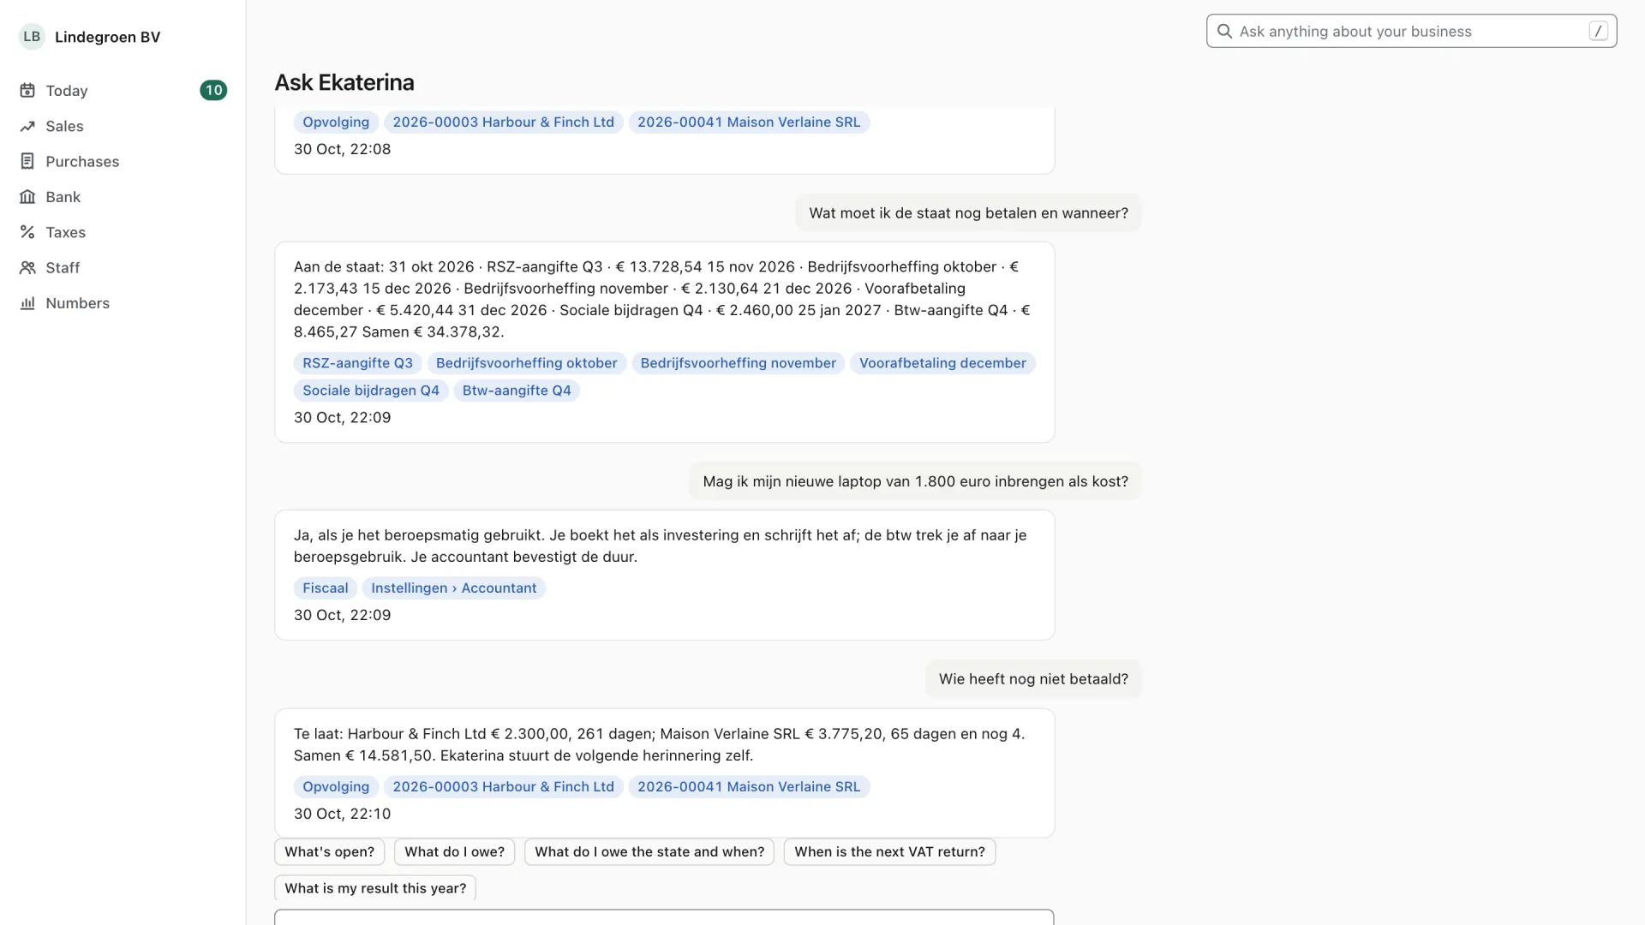Click the chat message input box

tap(664, 917)
